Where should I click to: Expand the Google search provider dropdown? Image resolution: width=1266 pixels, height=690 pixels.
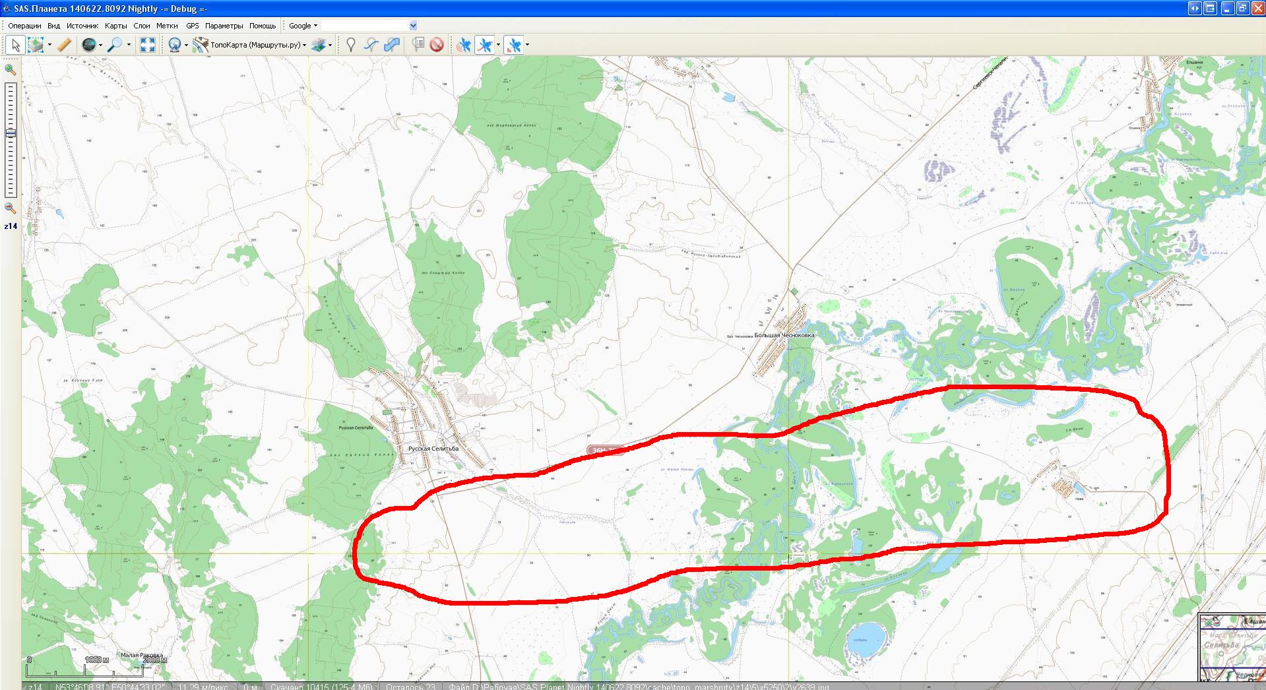[x=303, y=26]
